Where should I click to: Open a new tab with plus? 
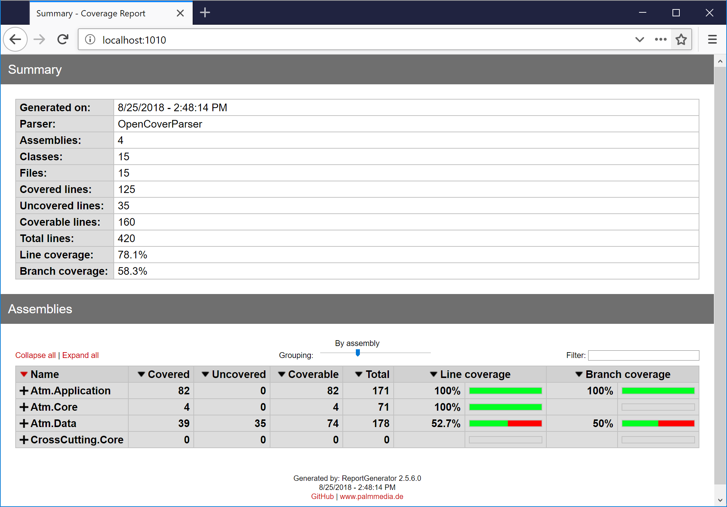[205, 13]
